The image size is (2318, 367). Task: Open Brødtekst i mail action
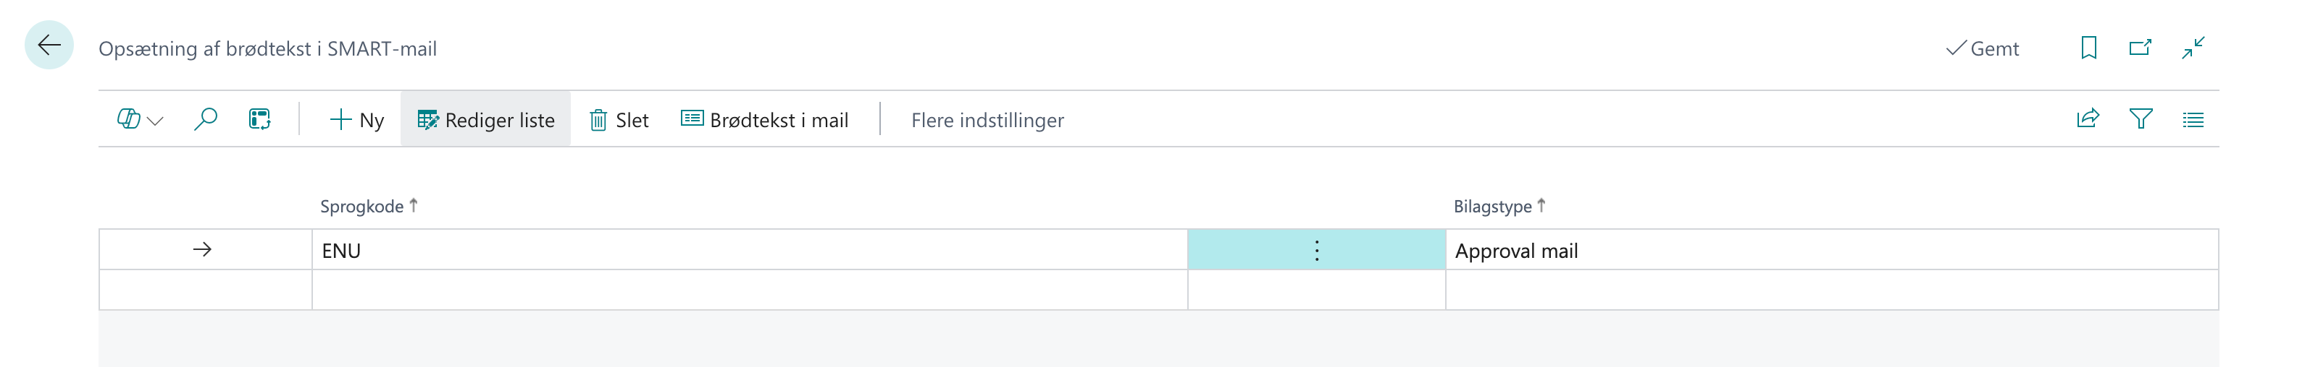pos(765,120)
